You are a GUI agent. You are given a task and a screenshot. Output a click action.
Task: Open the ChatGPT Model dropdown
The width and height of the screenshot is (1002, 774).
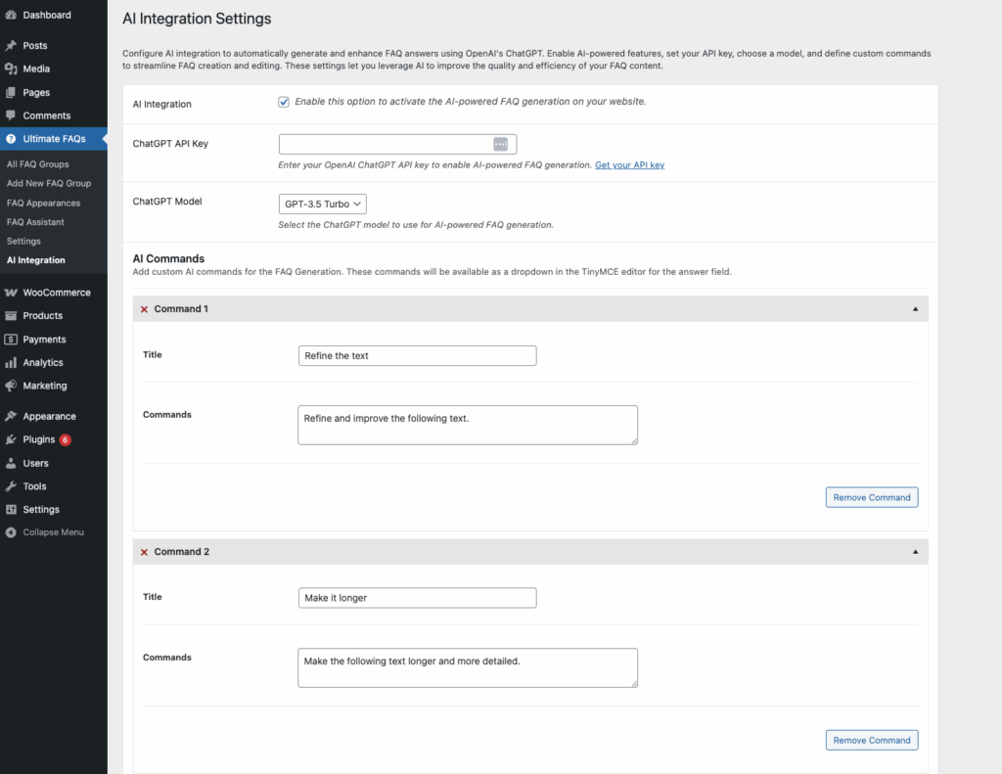[323, 204]
